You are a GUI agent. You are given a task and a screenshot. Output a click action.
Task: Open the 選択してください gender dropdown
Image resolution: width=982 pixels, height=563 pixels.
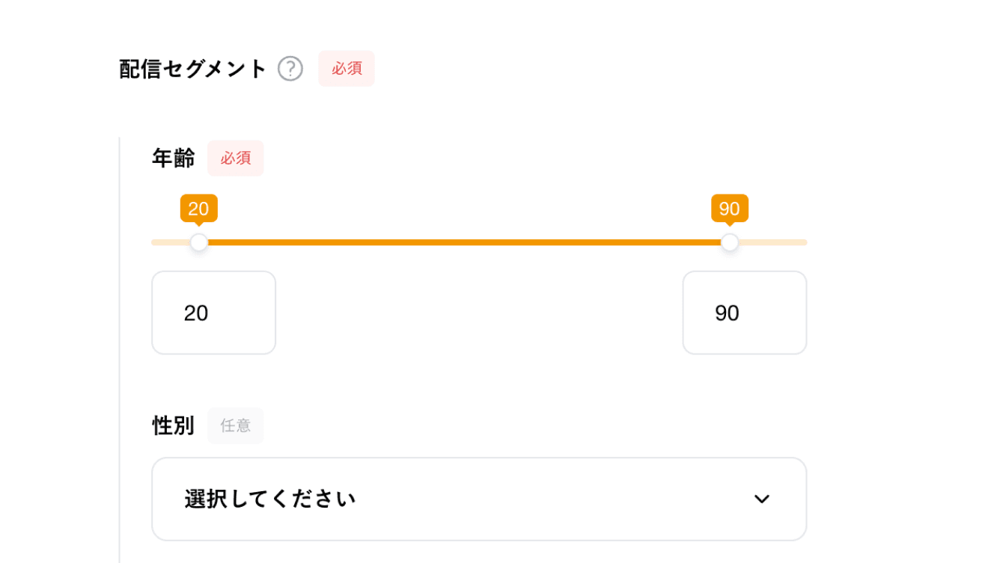pos(479,499)
